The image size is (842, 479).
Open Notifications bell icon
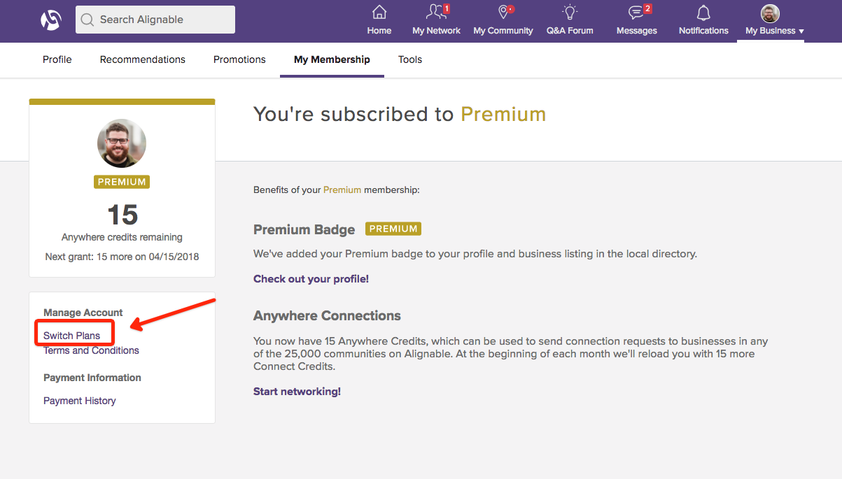click(x=703, y=13)
